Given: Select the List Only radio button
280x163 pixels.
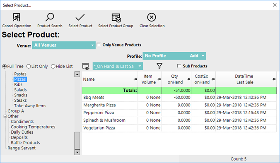Looking at the screenshot, I should point(29,66).
